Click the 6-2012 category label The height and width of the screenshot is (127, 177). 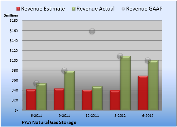pyautogui.click(x=148, y=116)
